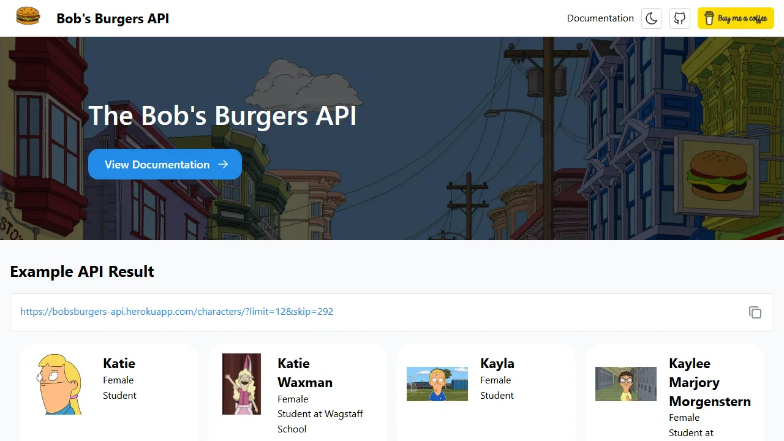Screen dimensions: 784x441
Task: Click the burger logo in the header
Action: [28, 17]
